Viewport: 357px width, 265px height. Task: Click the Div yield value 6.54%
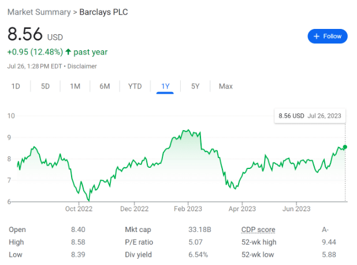(198, 255)
